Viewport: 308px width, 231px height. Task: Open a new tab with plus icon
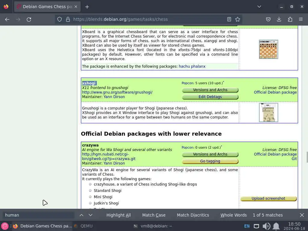pyautogui.click(x=87, y=7)
